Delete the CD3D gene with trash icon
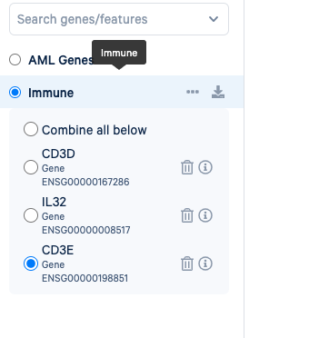This screenshot has width=329, height=338. [x=187, y=167]
